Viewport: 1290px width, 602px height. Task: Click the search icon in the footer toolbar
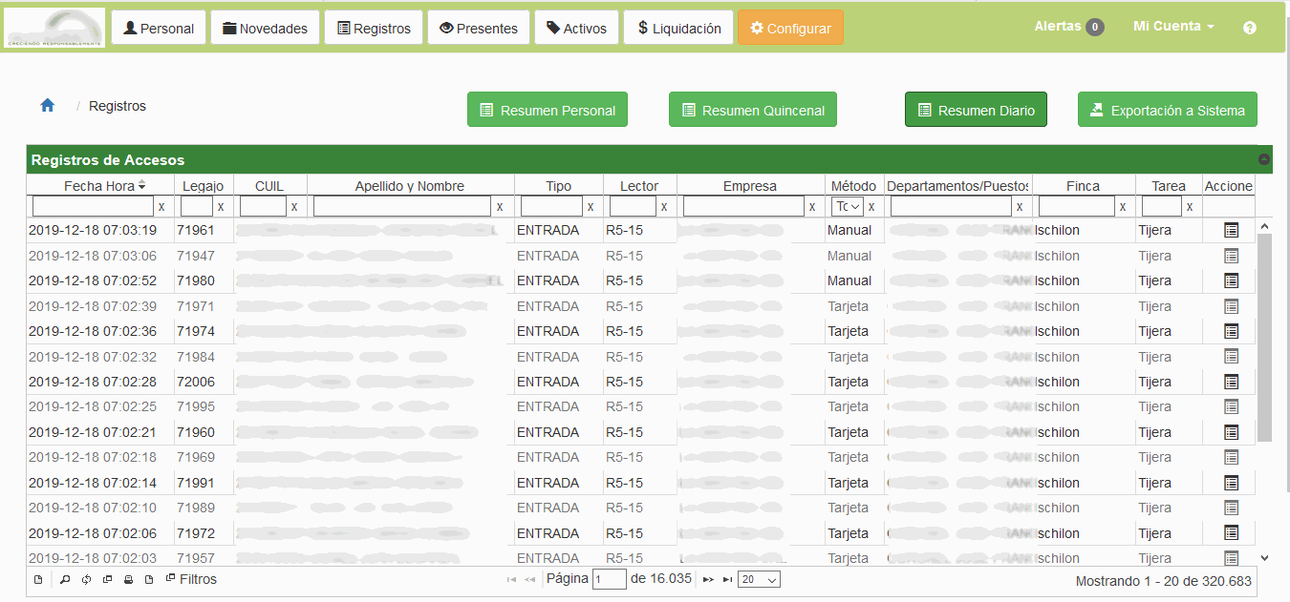[64, 579]
